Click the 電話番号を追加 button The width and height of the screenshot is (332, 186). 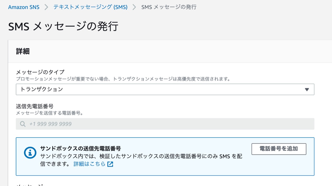pyautogui.click(x=279, y=149)
